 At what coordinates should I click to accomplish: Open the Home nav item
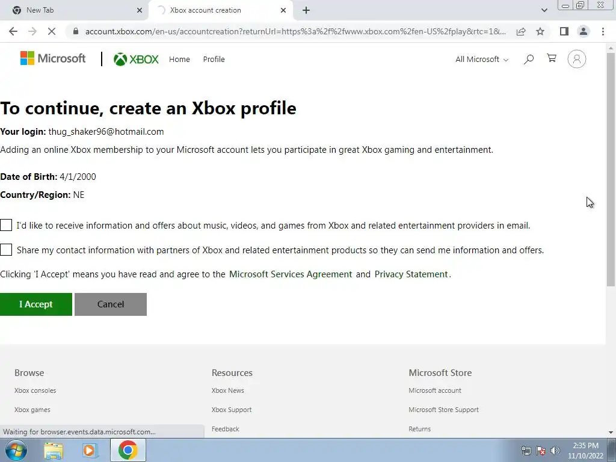179,60
